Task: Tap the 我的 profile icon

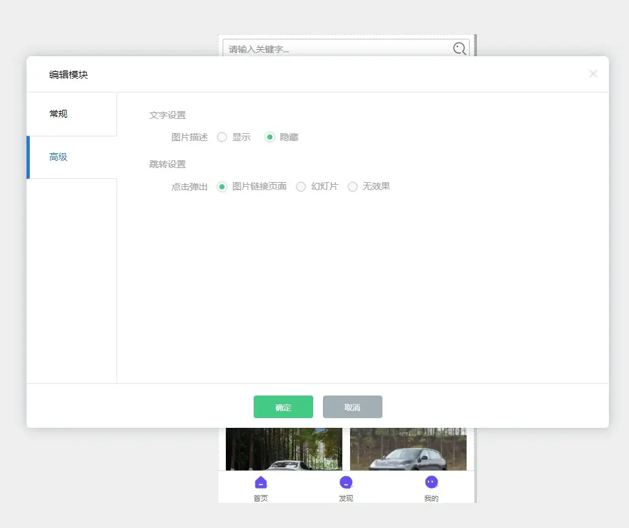Action: pyautogui.click(x=432, y=483)
